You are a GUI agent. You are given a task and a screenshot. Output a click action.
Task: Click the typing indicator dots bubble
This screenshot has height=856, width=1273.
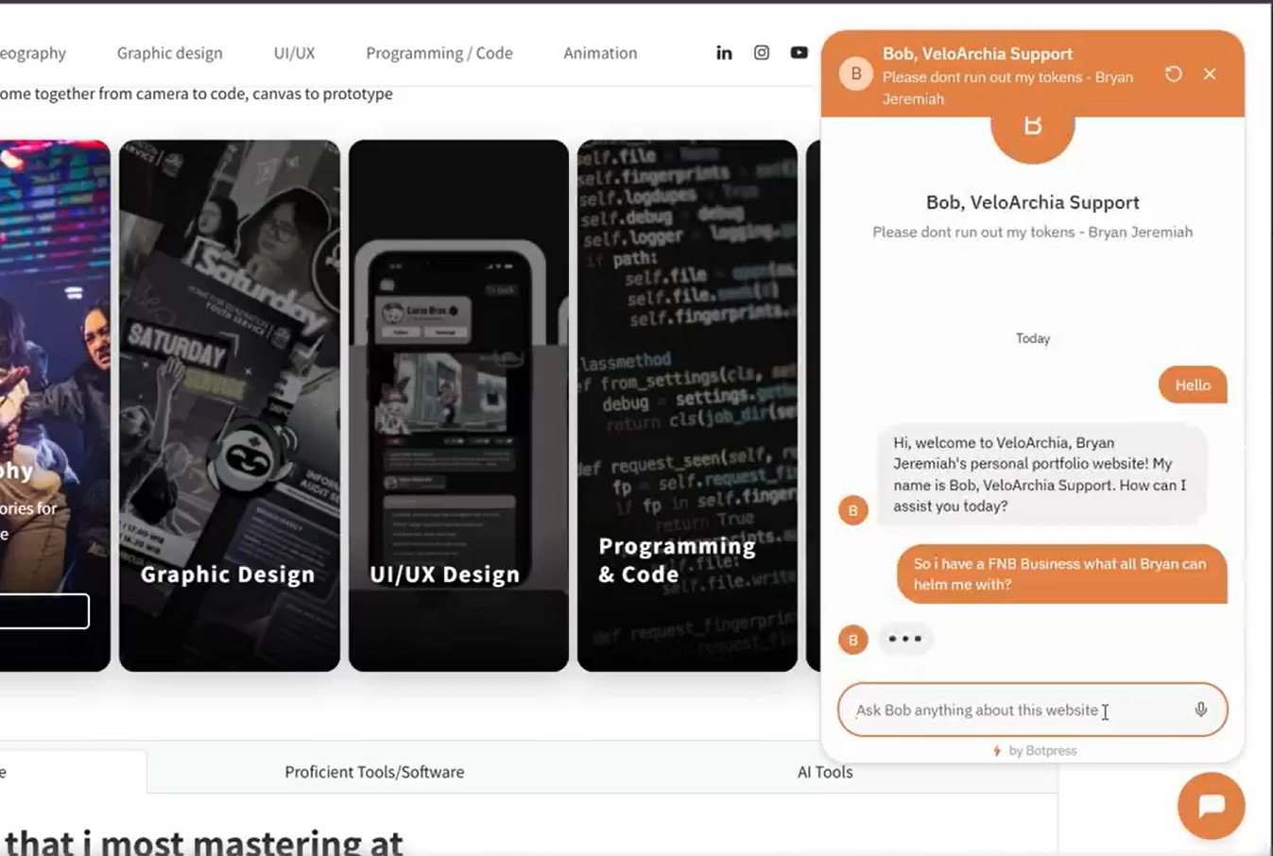coord(904,639)
